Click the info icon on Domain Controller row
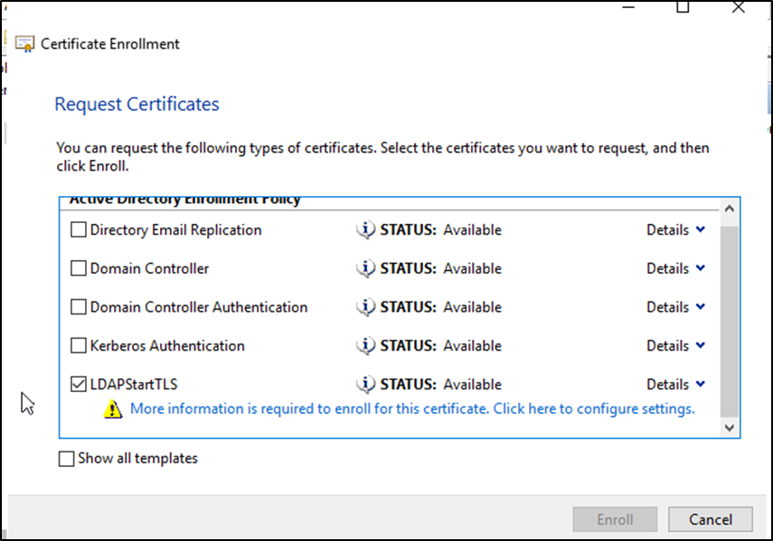This screenshot has height=541, width=773. click(365, 268)
